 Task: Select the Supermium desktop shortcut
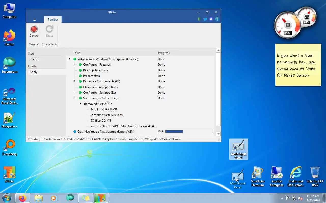point(9,65)
